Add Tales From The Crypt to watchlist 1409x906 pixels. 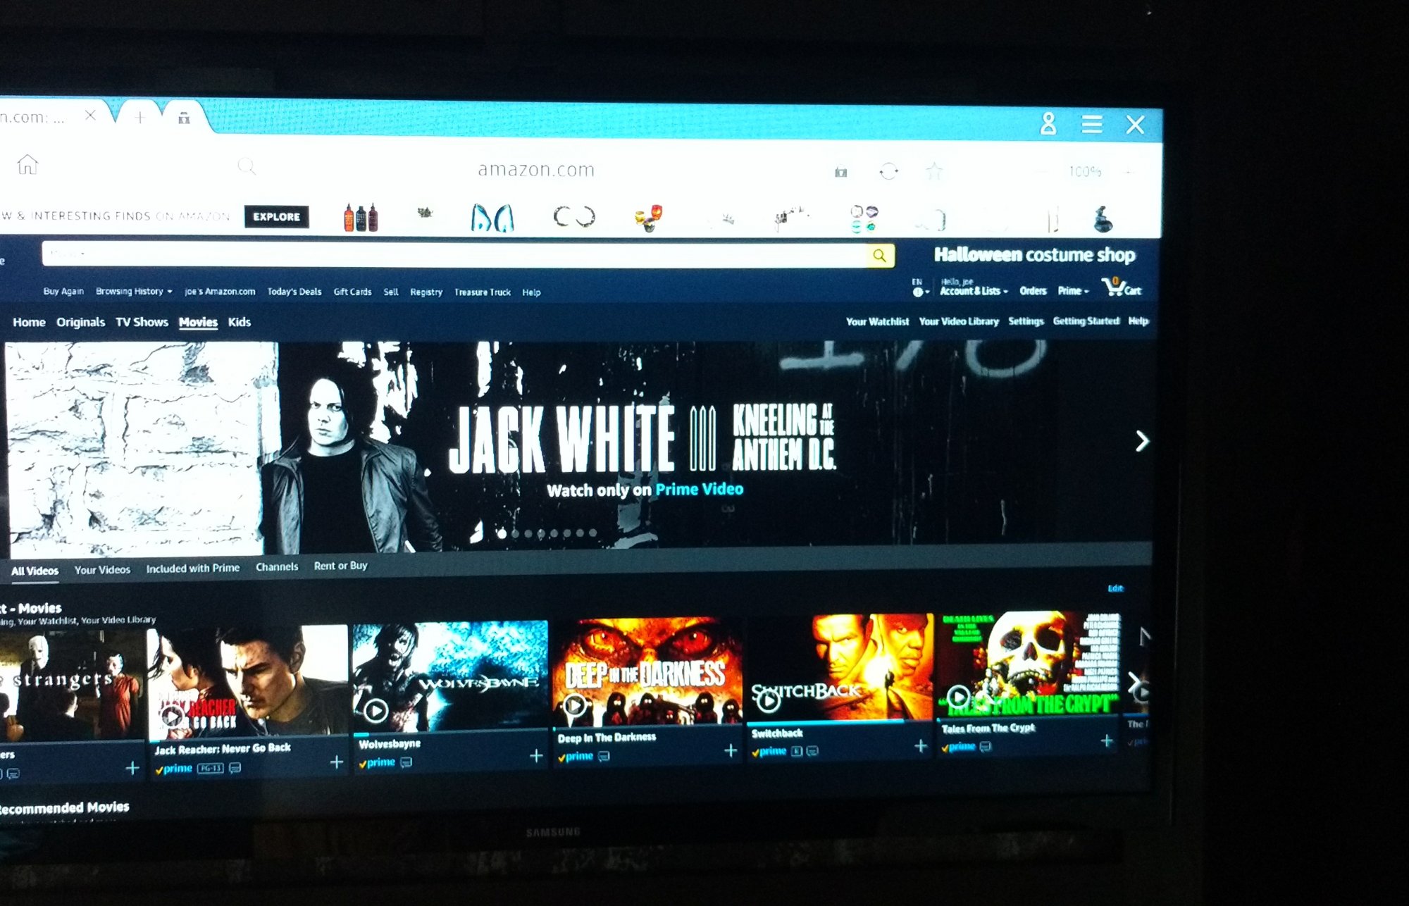[1107, 741]
